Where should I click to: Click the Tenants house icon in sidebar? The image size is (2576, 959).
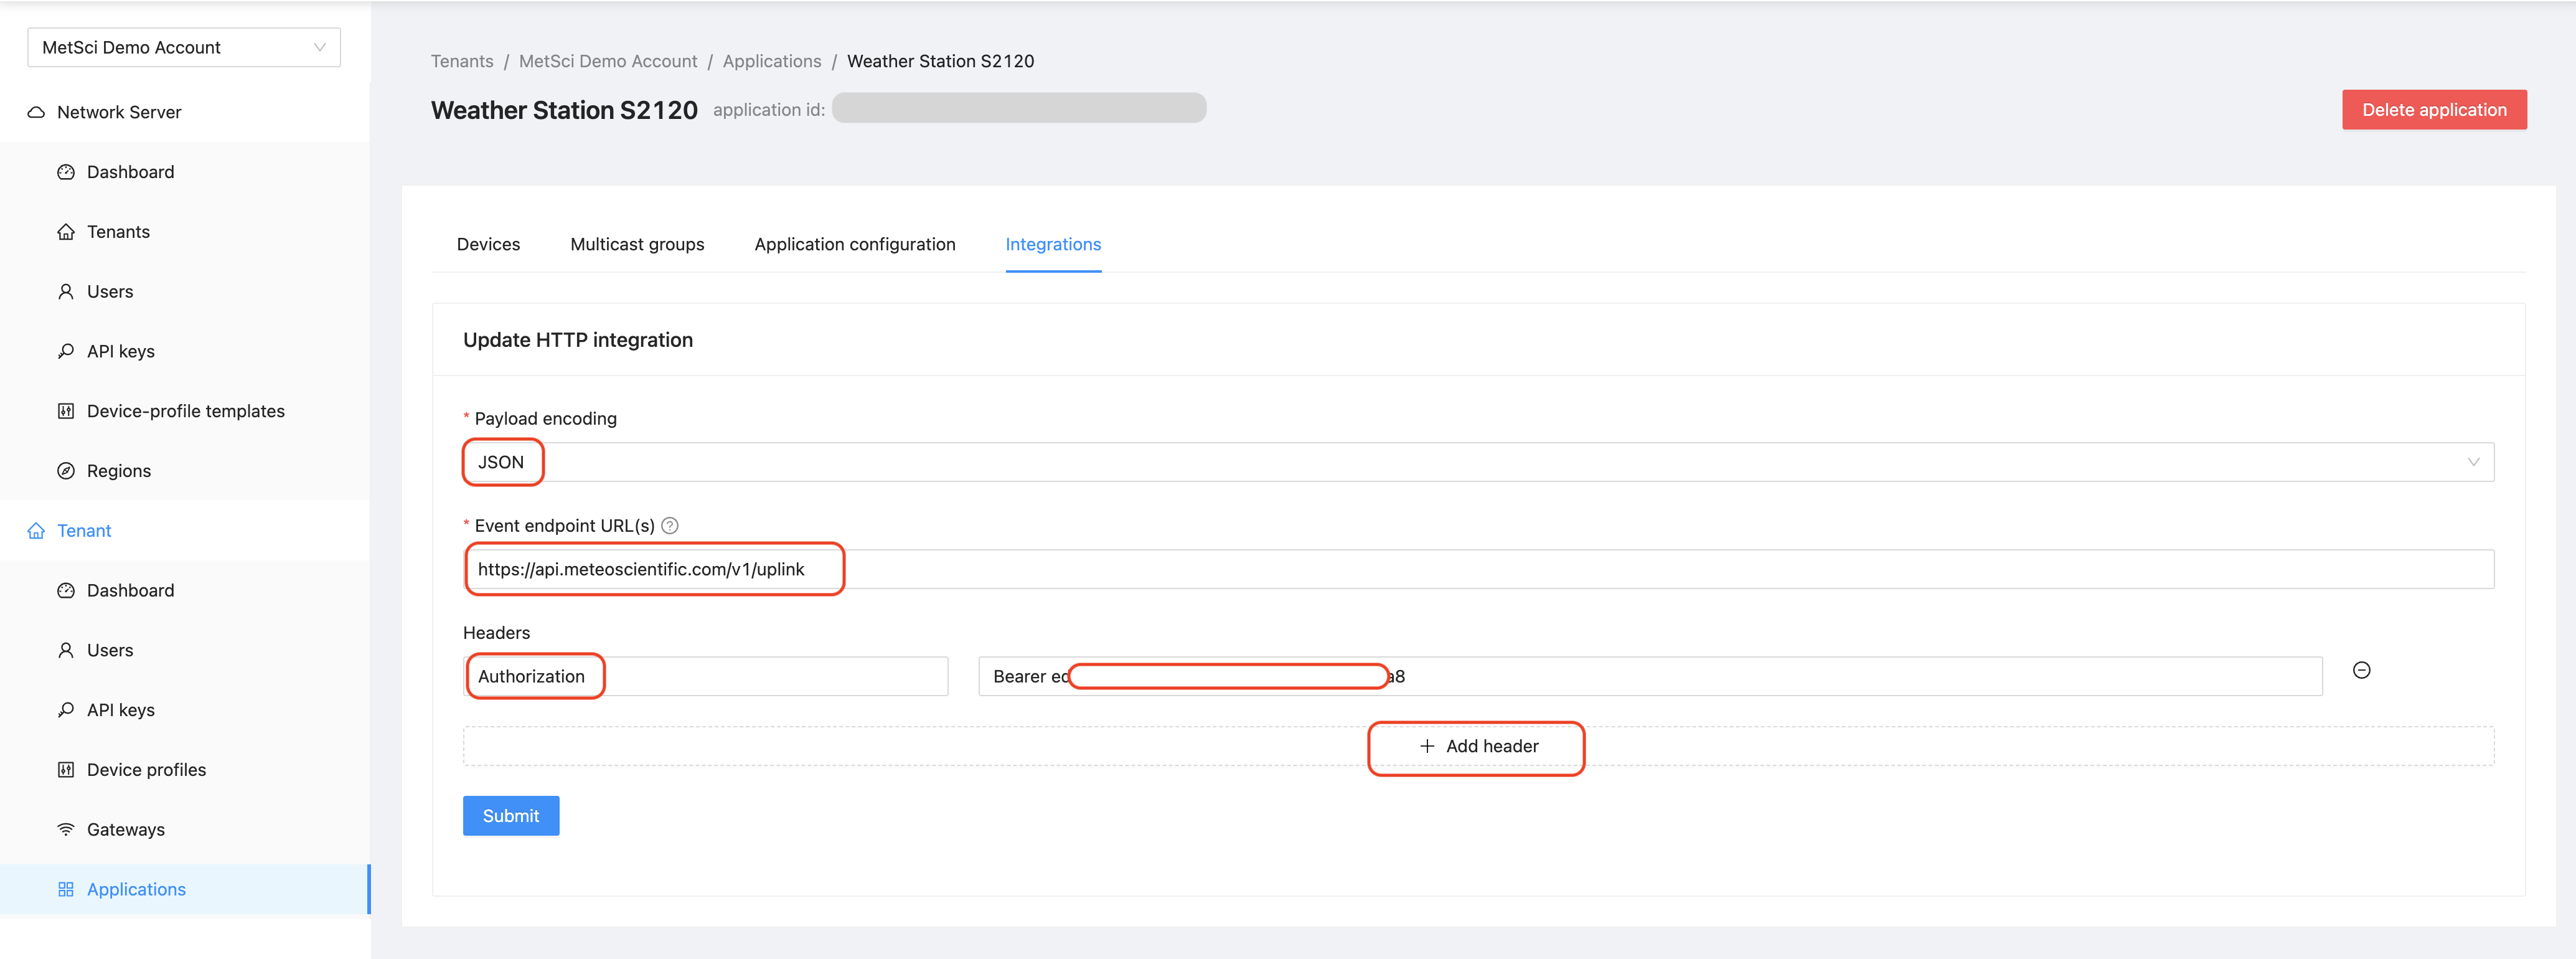[x=66, y=232]
